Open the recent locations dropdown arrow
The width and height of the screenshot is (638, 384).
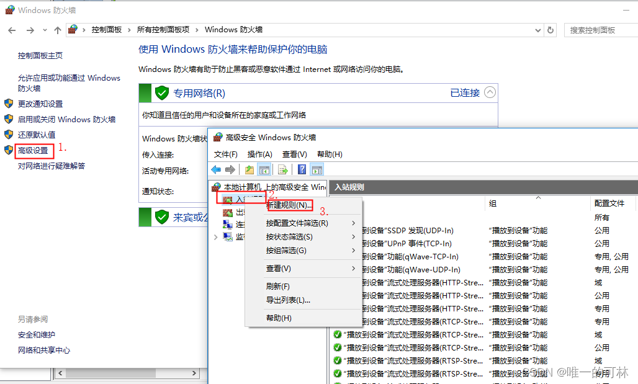coord(45,30)
